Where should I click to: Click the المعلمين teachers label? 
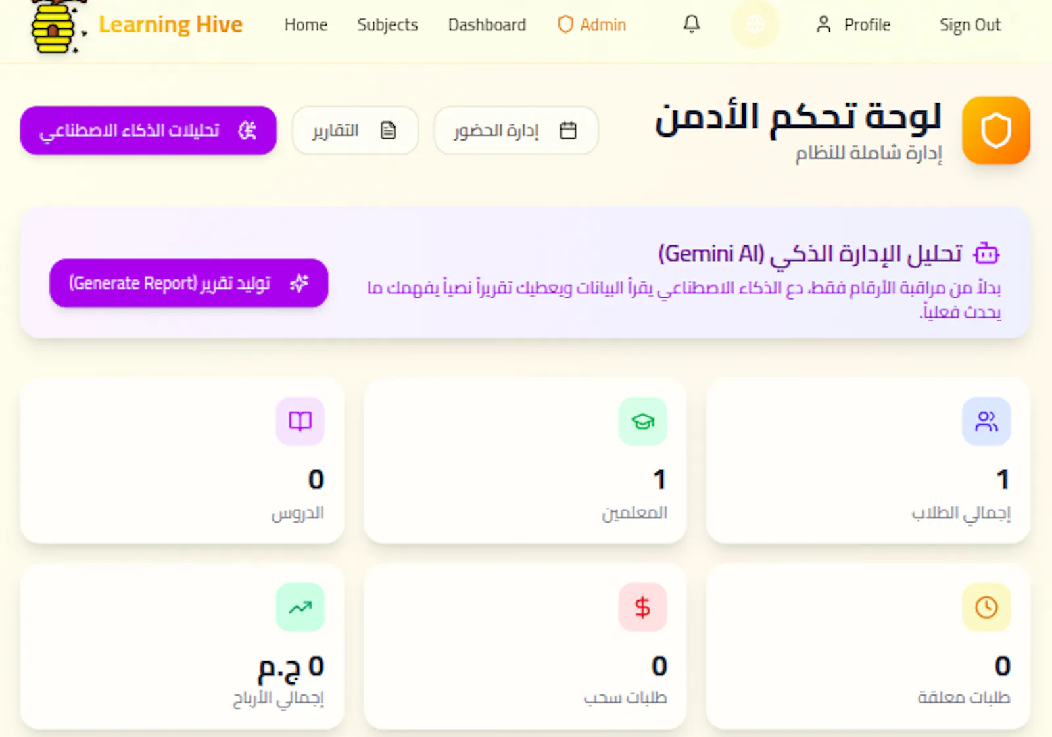[634, 513]
